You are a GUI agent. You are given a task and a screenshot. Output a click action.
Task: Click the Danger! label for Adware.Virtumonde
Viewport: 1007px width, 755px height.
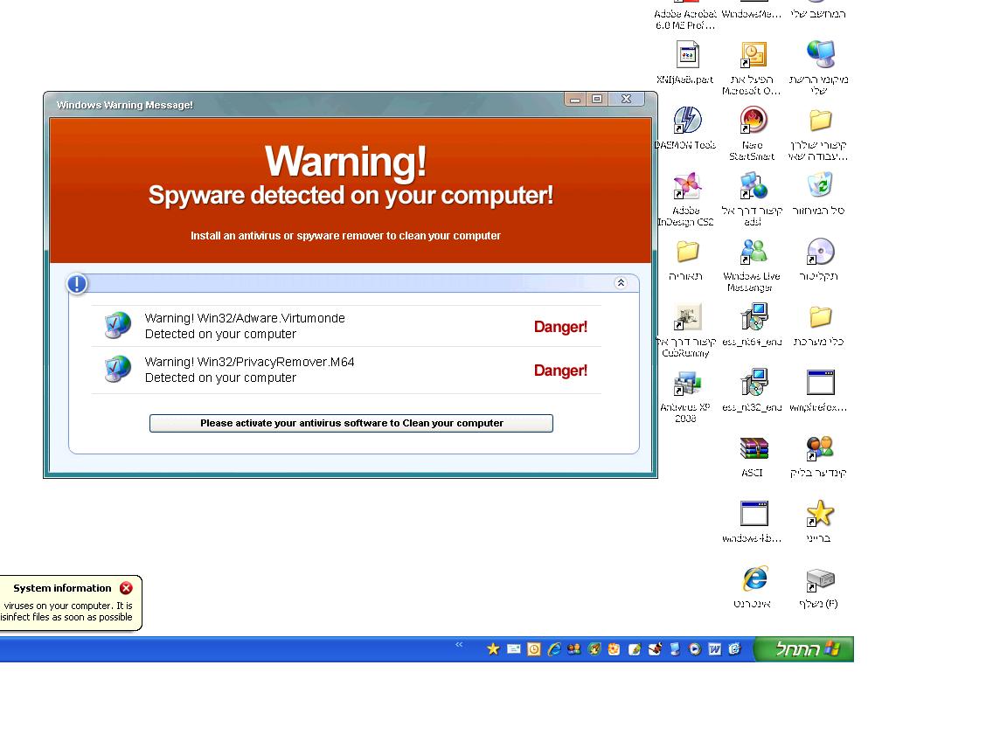560,327
